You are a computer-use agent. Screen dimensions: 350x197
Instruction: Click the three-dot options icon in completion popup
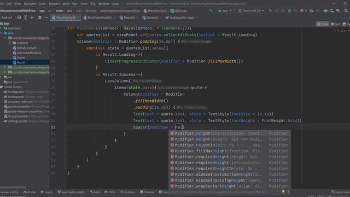288,192
